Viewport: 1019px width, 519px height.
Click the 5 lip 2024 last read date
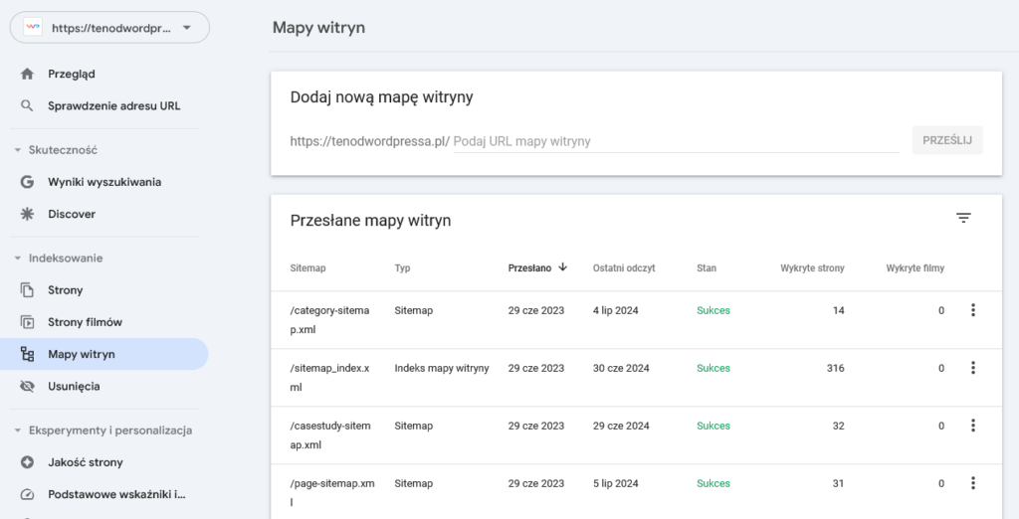point(615,483)
